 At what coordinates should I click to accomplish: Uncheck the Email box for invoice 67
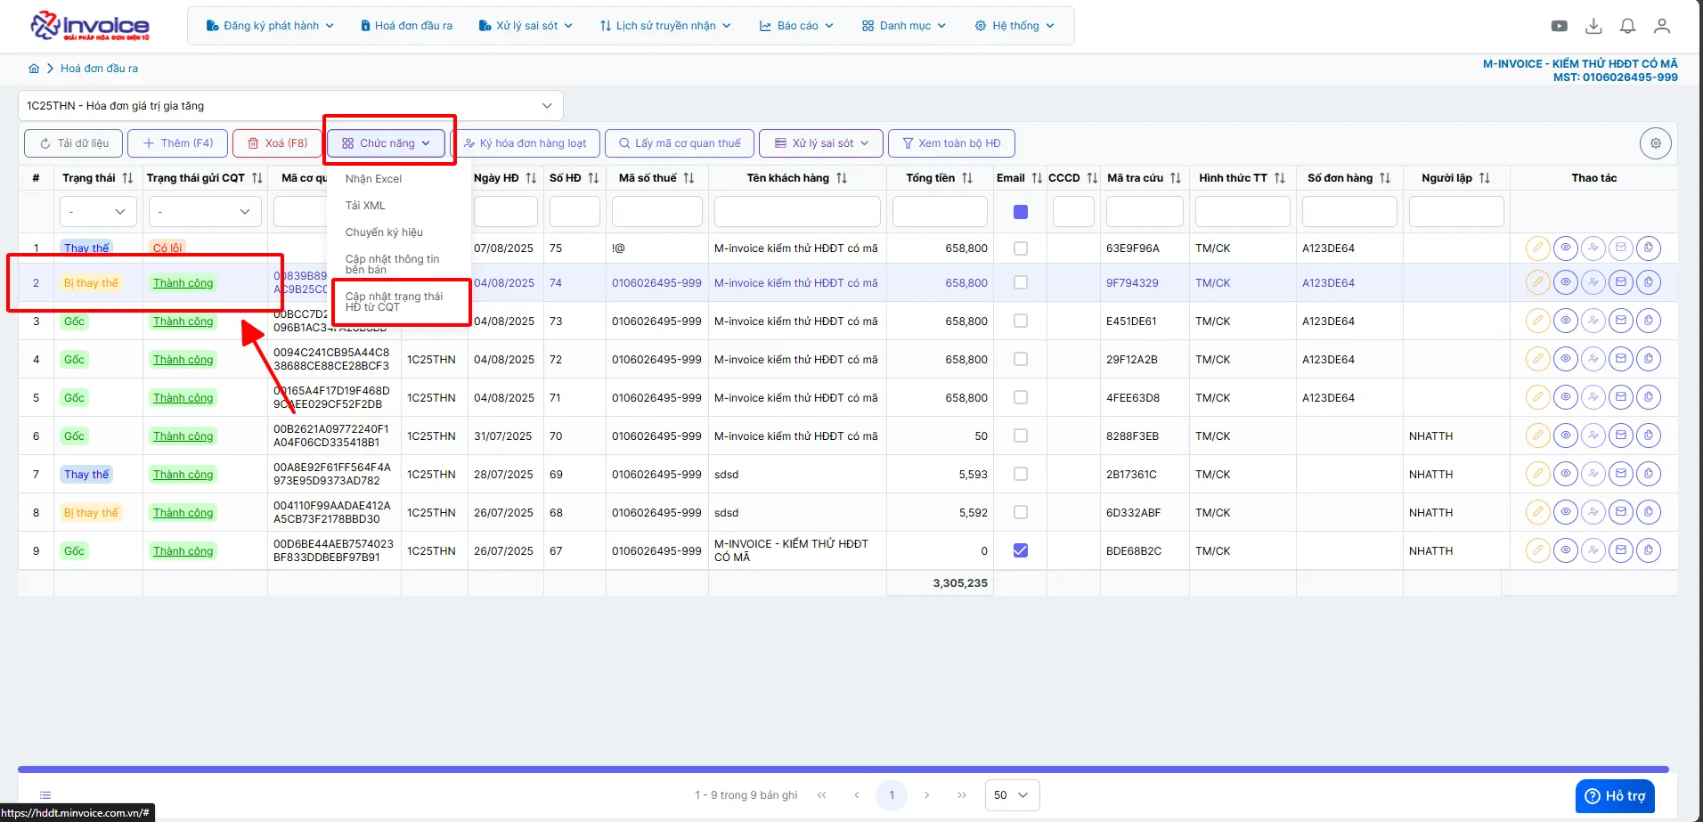click(x=1021, y=550)
